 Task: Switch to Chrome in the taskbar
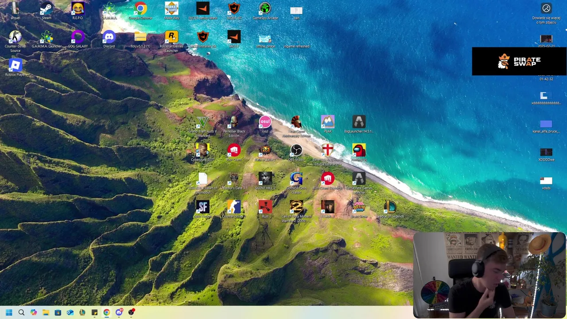coord(107,312)
